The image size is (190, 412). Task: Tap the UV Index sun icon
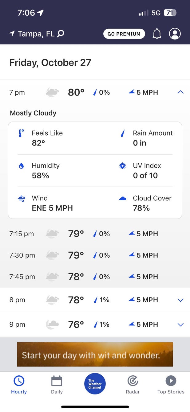(x=123, y=166)
